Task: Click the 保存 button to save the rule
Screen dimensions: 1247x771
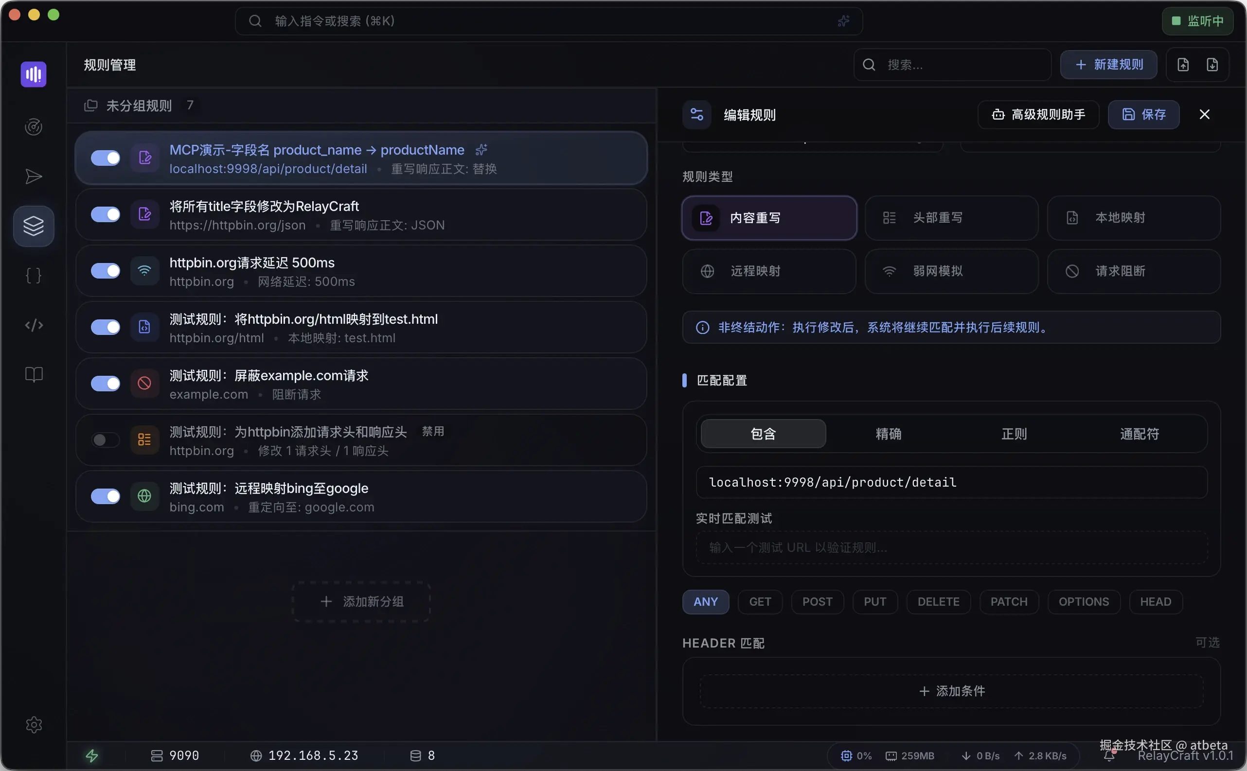Action: click(x=1143, y=114)
